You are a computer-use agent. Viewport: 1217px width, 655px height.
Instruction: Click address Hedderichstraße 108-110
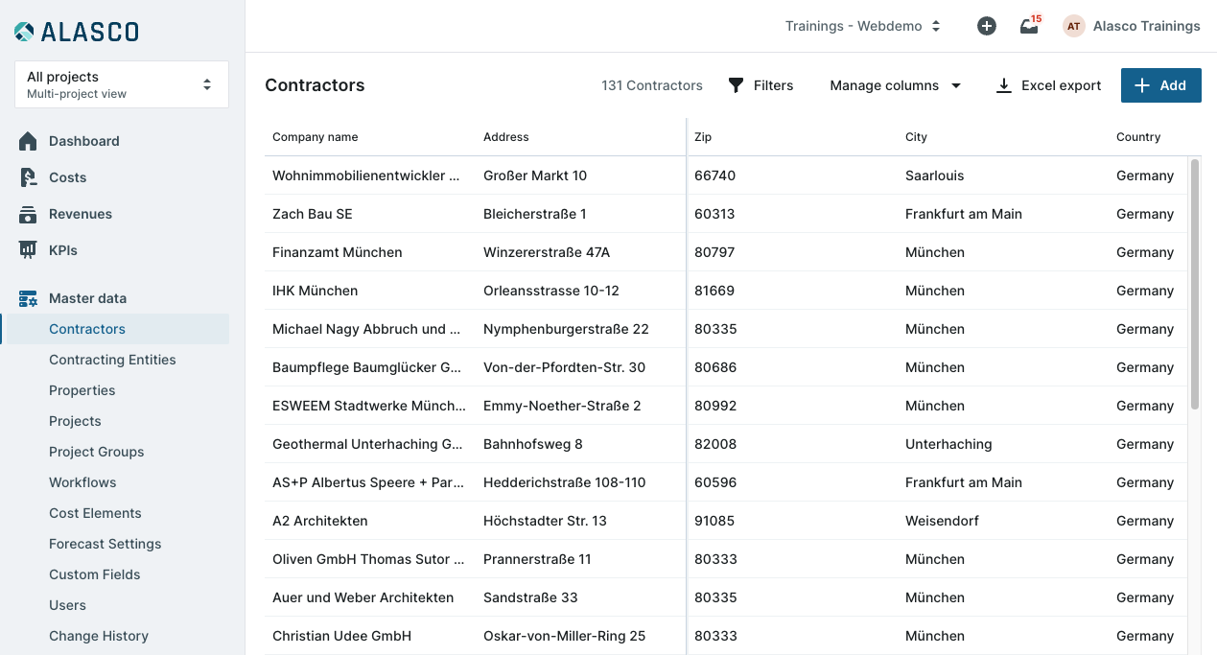565,482
